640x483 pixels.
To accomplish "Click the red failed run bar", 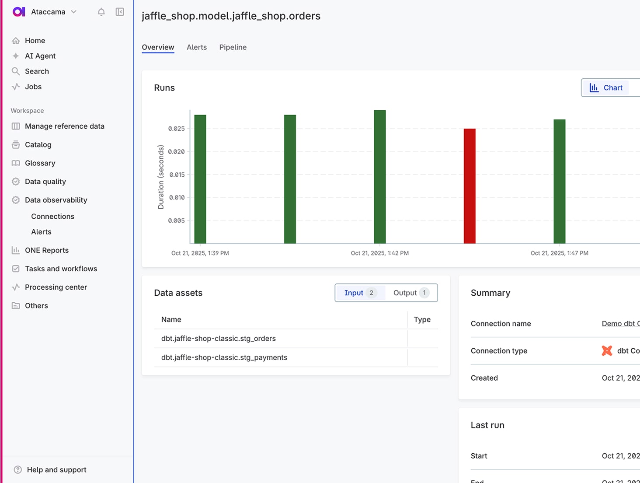I will [x=469, y=186].
